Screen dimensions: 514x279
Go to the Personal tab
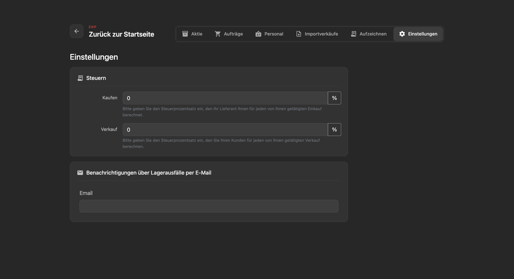tap(269, 34)
